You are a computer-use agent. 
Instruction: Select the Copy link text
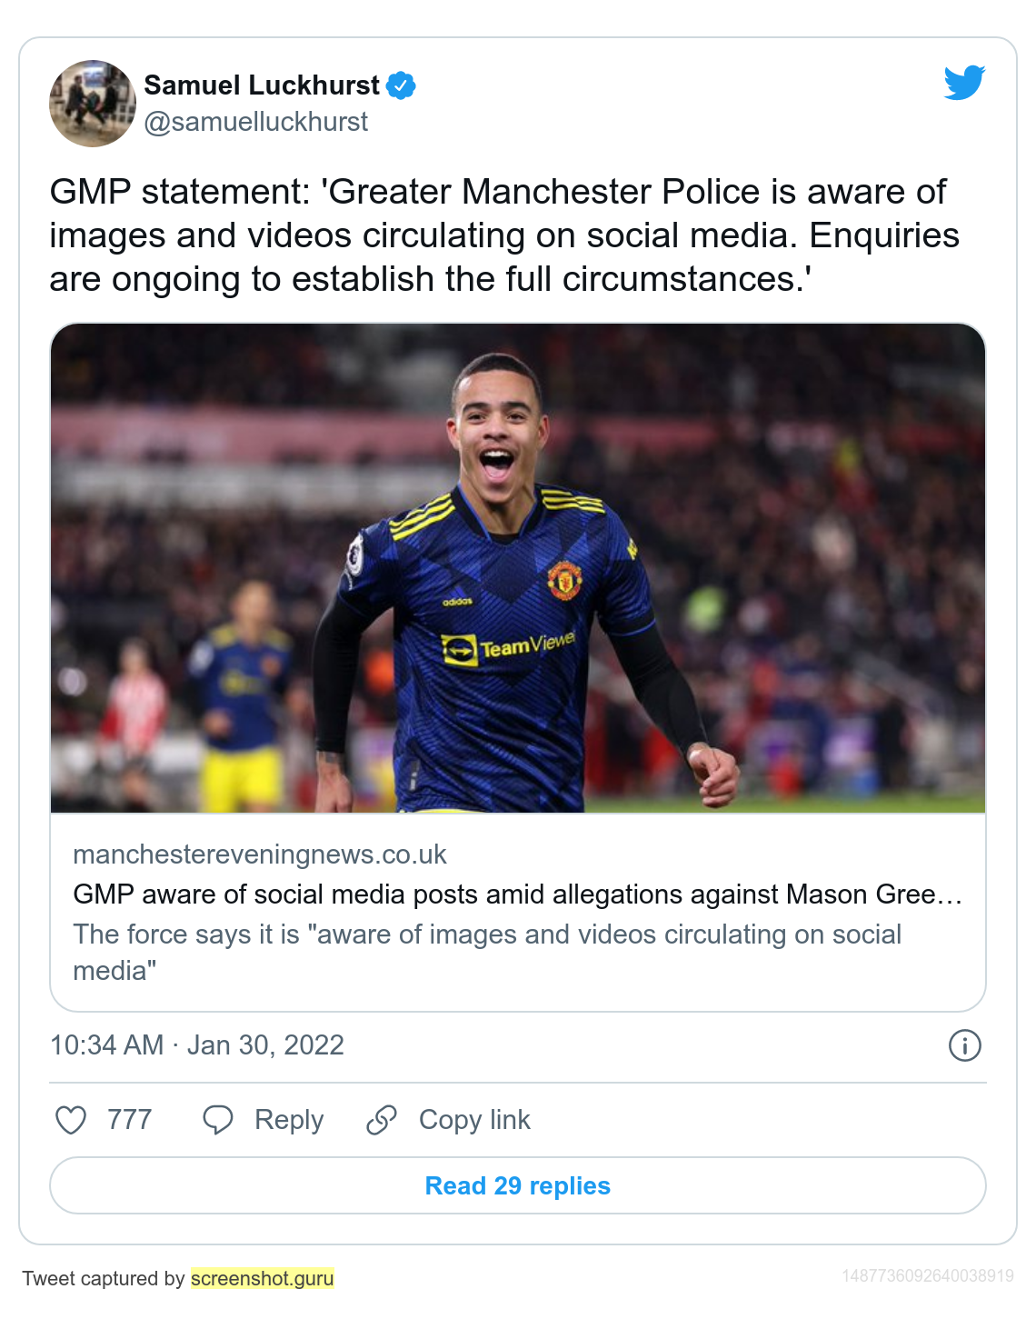(x=474, y=1120)
